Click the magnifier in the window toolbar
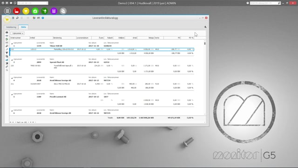 pyautogui.click(x=17, y=18)
